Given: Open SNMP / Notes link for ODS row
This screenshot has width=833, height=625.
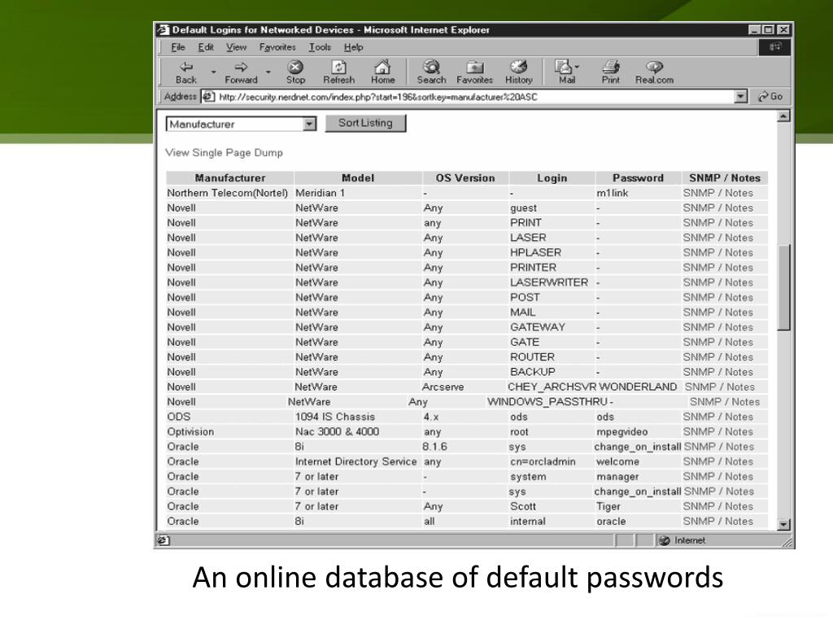Looking at the screenshot, I should tap(717, 417).
